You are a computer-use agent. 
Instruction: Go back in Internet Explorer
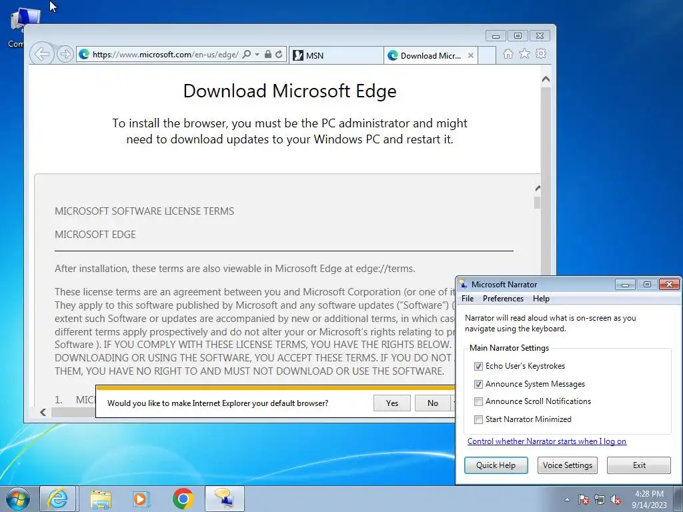(42, 54)
